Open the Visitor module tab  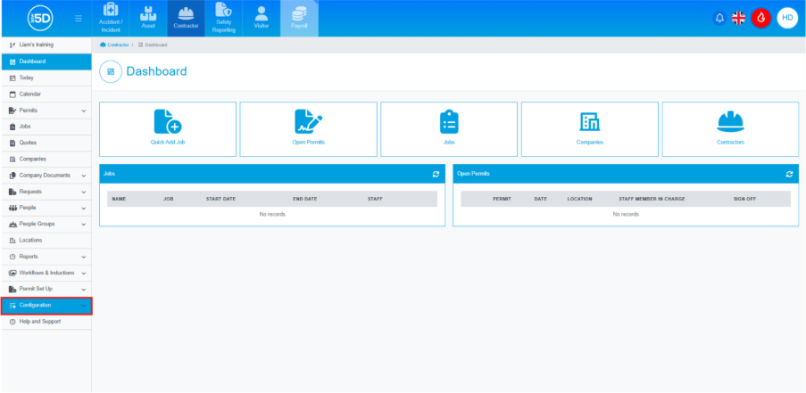tap(261, 18)
